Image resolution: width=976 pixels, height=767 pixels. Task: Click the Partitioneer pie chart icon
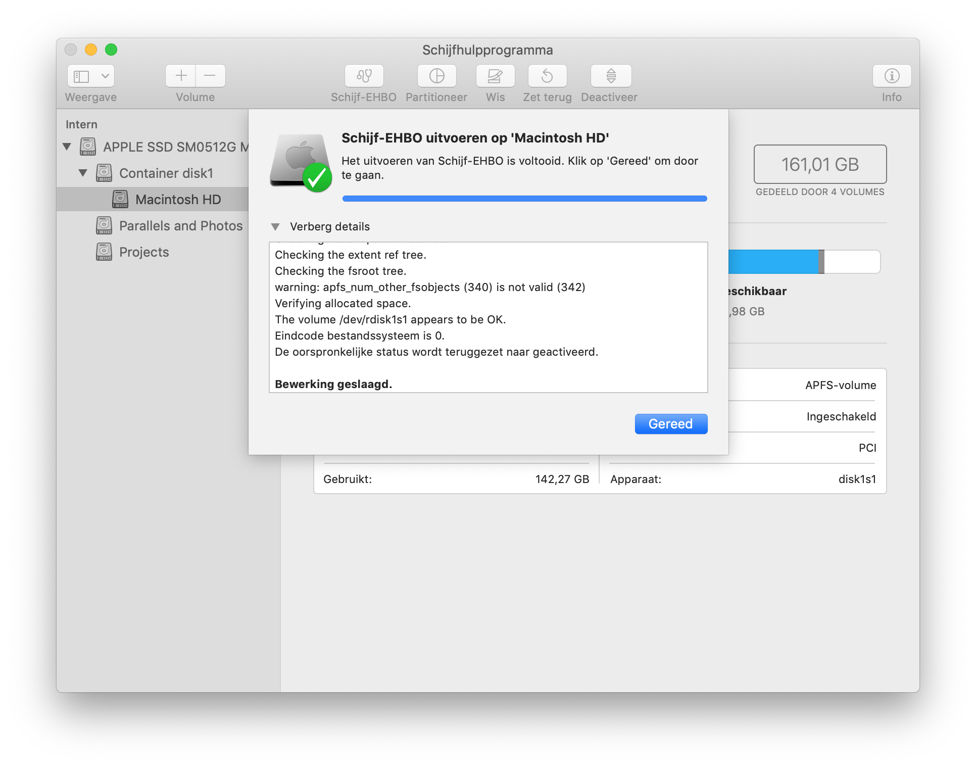pos(436,76)
